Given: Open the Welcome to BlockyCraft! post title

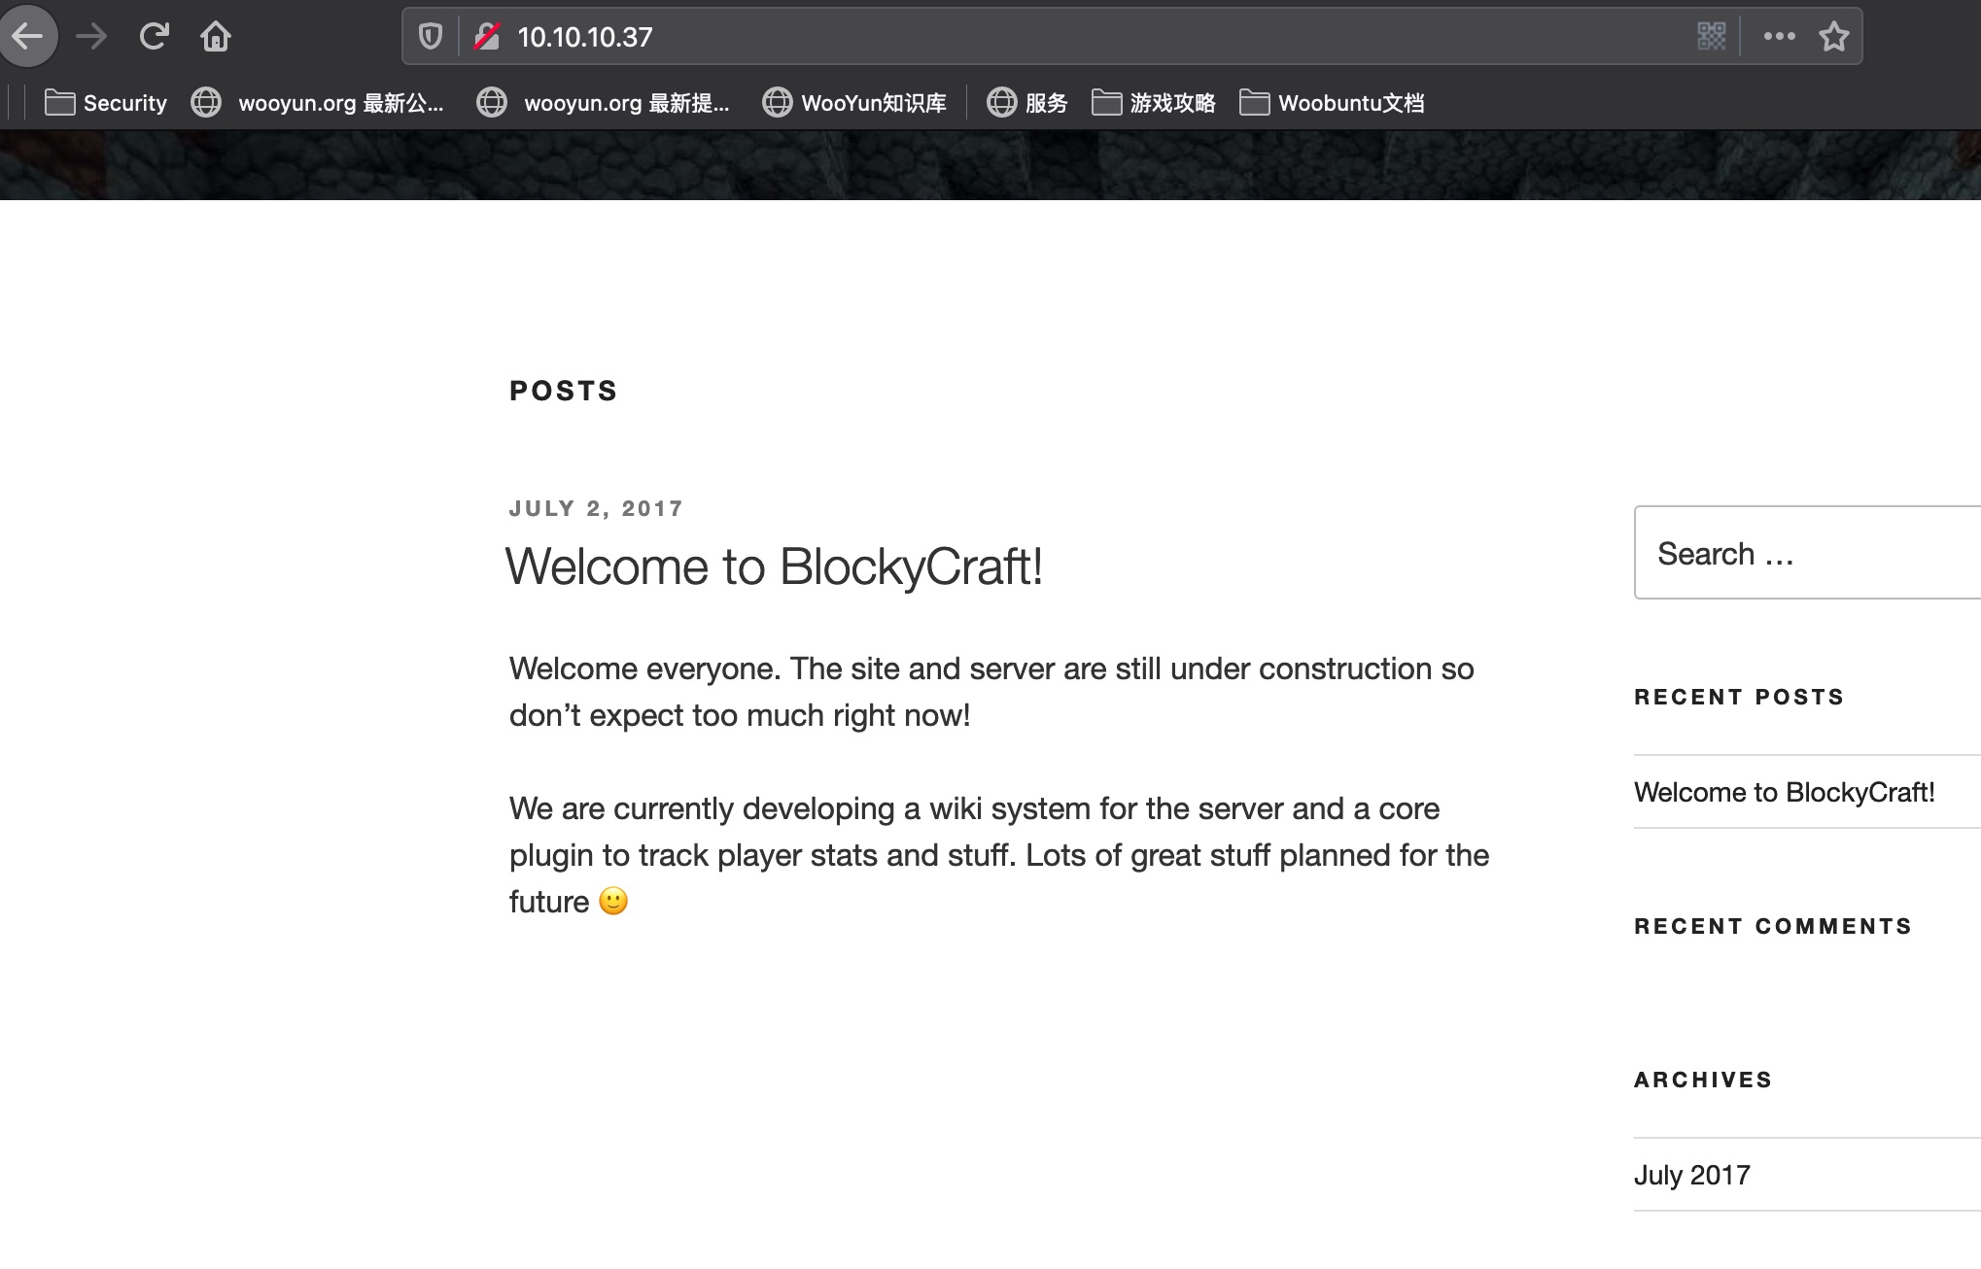Looking at the screenshot, I should (774, 566).
